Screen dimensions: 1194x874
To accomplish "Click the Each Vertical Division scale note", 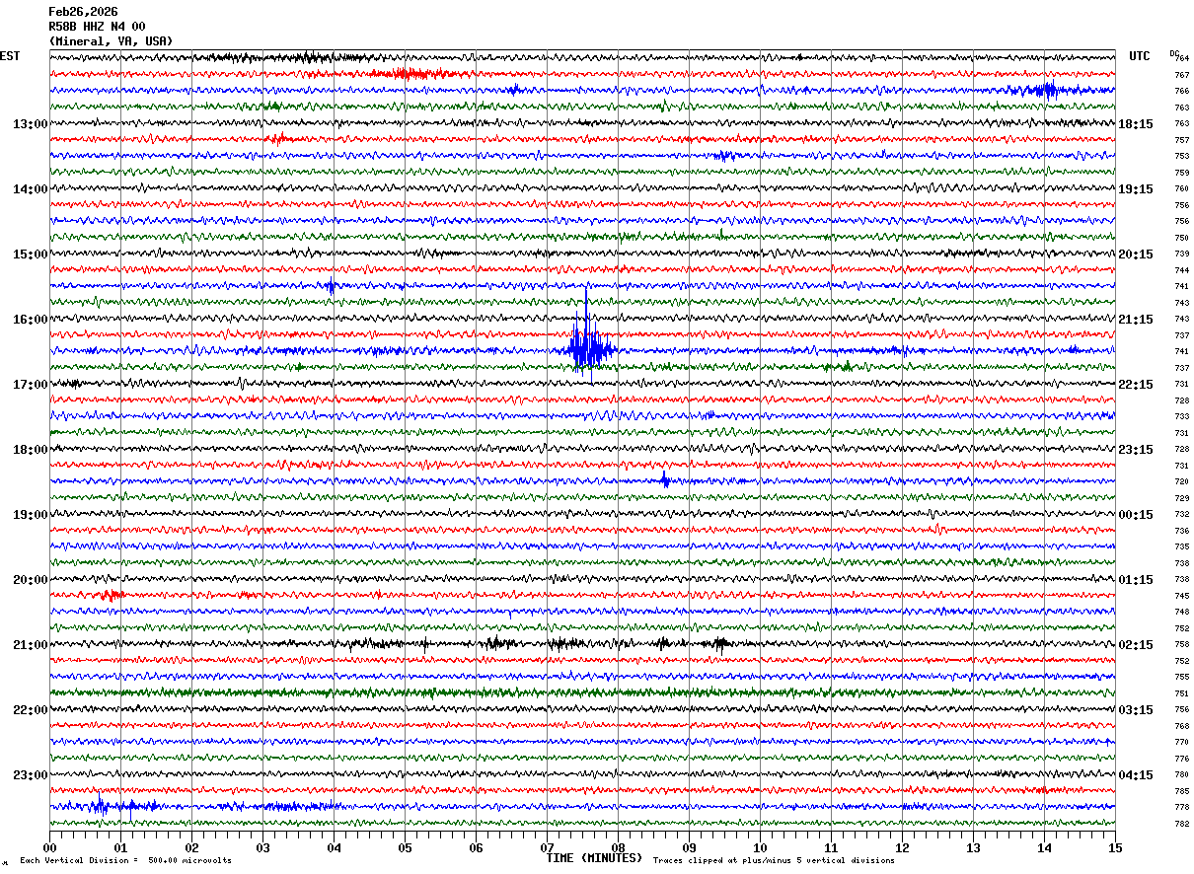I will 125,861.
